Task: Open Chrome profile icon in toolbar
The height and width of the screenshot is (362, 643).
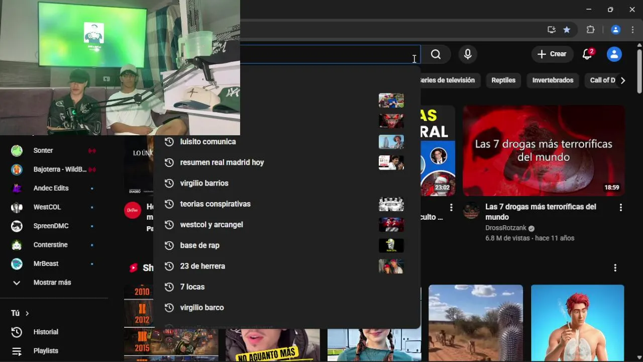Action: coord(615,30)
